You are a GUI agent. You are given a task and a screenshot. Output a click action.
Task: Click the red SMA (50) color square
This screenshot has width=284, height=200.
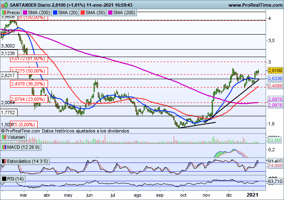coord(83,12)
